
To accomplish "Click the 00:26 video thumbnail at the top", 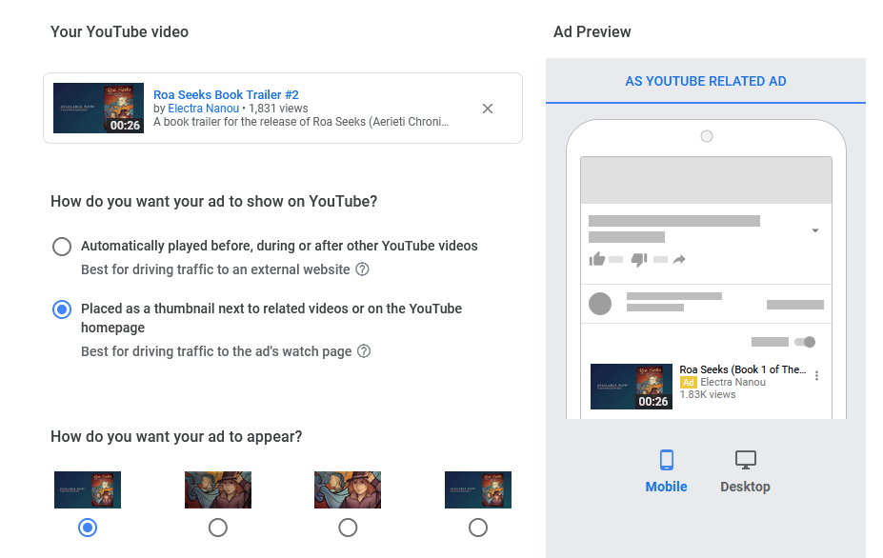I will click(x=98, y=108).
